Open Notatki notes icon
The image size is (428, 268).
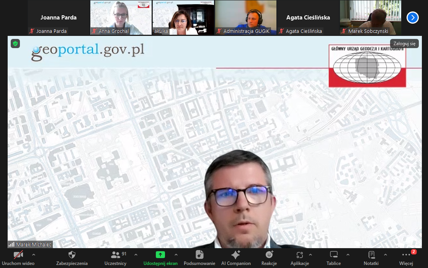coord(371,255)
